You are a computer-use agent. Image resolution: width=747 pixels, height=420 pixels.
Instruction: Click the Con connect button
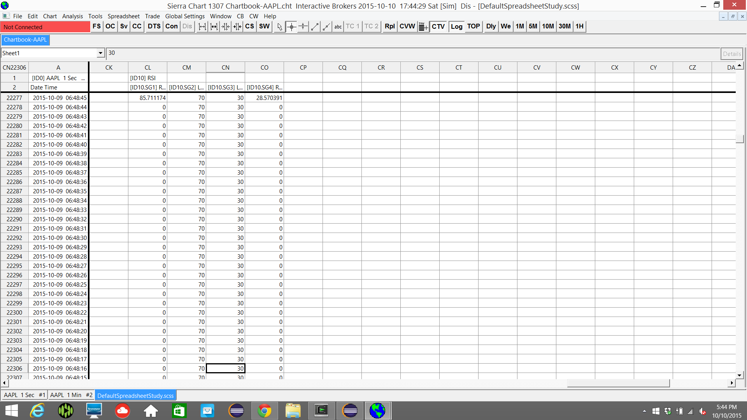171,26
